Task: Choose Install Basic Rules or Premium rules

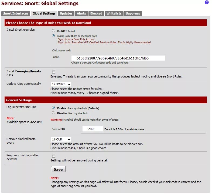Action: (54, 35)
